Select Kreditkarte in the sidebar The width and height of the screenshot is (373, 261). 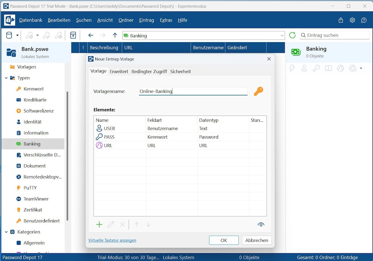point(35,100)
